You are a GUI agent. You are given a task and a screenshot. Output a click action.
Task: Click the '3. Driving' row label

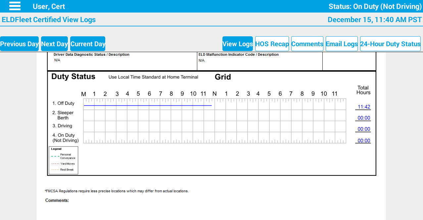point(62,126)
